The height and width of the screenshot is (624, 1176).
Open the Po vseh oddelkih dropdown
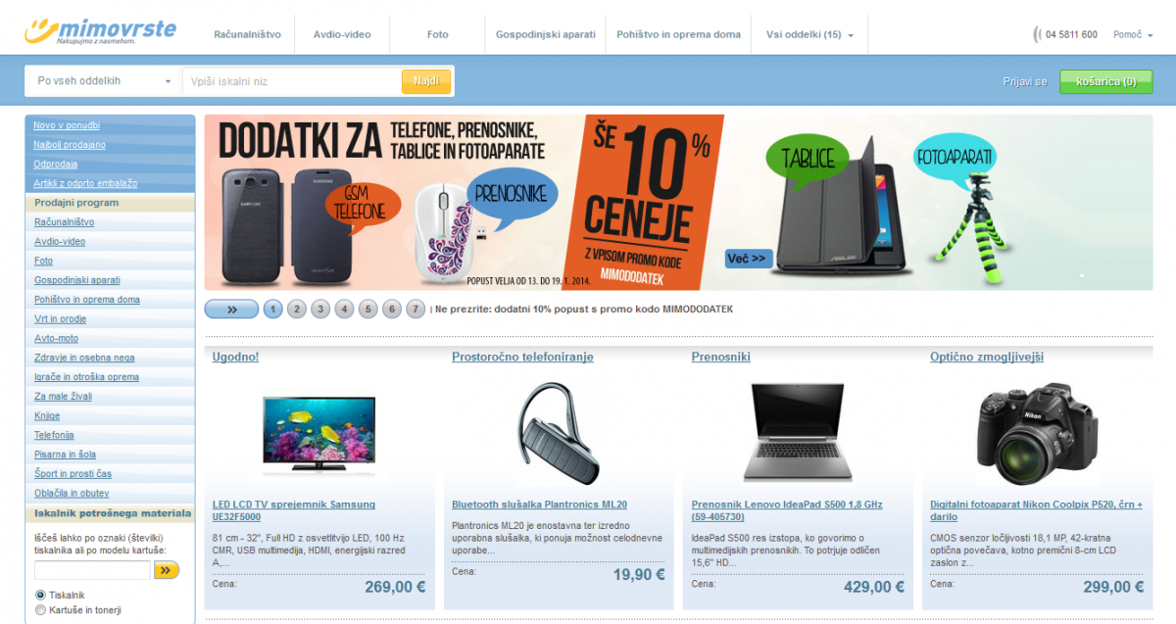point(104,81)
